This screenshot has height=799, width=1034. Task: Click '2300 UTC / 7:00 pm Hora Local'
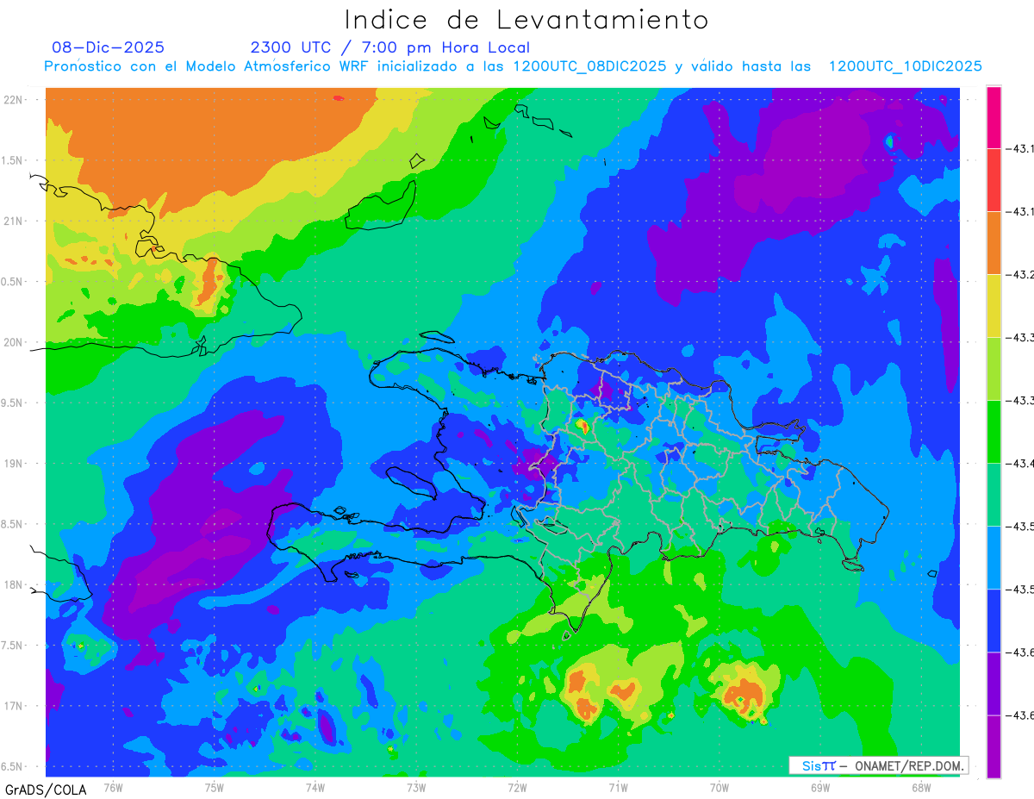[390, 48]
